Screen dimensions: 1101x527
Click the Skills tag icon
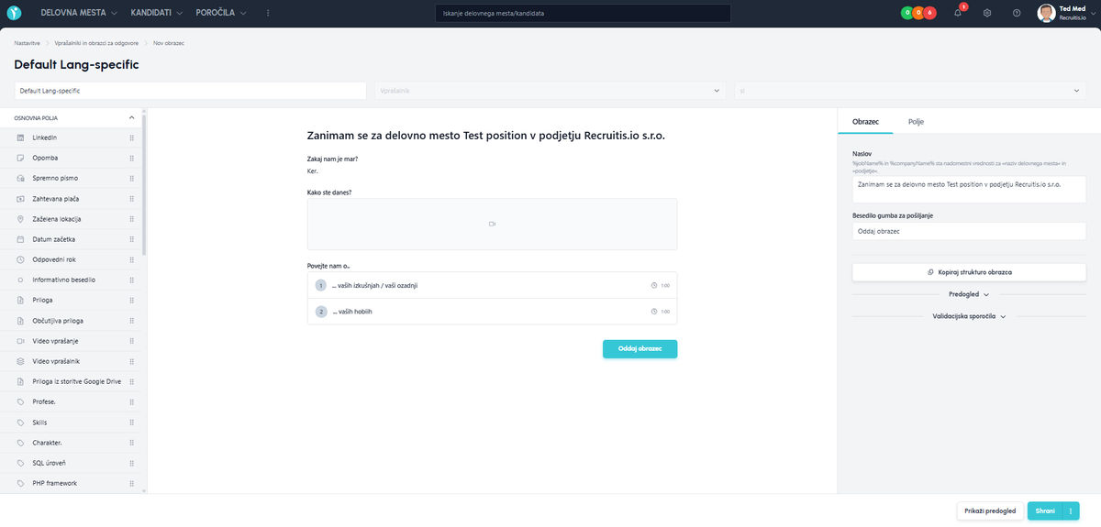tap(21, 423)
